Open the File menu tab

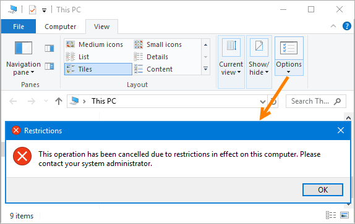point(19,27)
